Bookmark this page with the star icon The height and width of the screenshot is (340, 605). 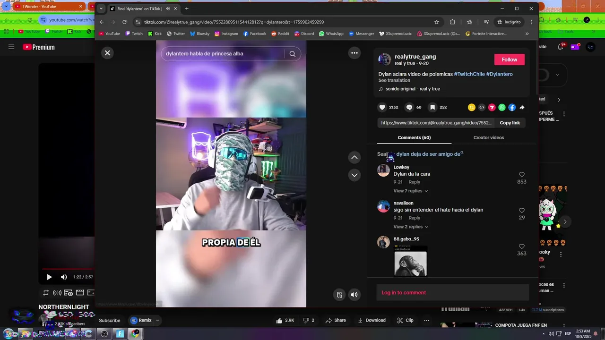point(437,22)
